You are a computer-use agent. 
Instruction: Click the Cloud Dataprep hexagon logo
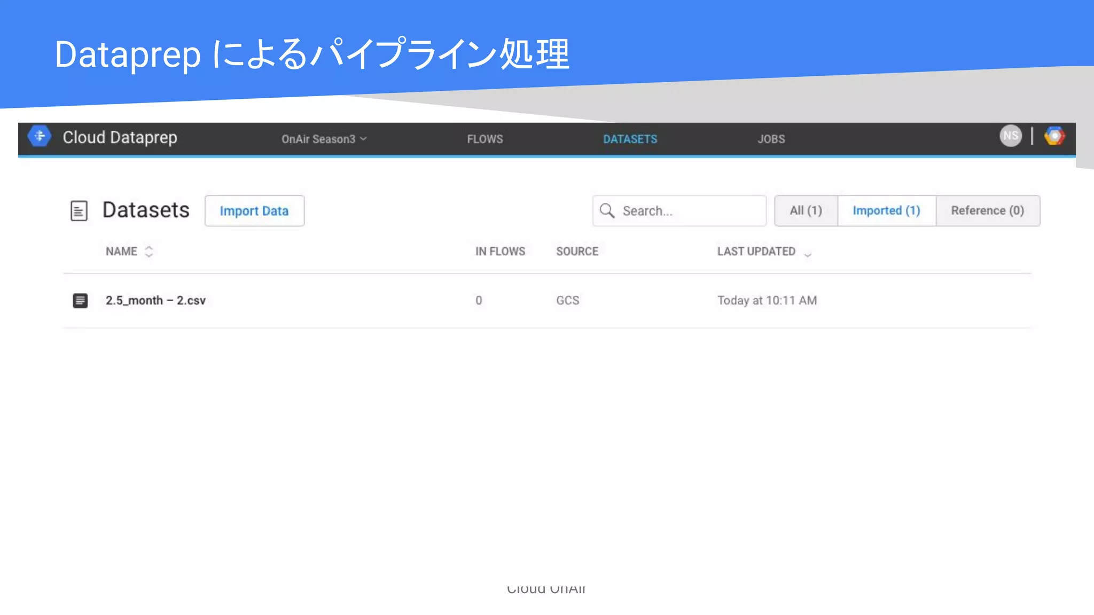click(x=40, y=136)
